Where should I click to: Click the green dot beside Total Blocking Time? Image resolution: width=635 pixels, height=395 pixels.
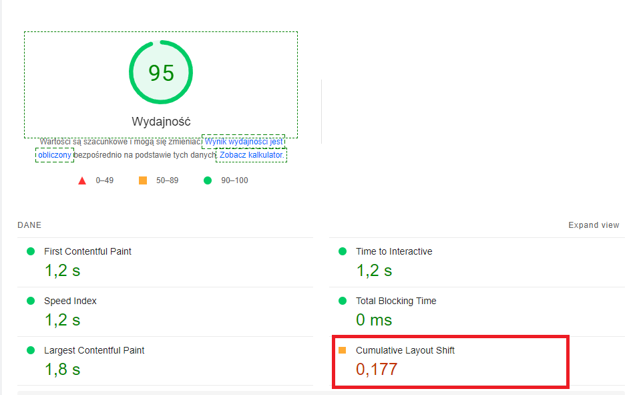pos(343,301)
